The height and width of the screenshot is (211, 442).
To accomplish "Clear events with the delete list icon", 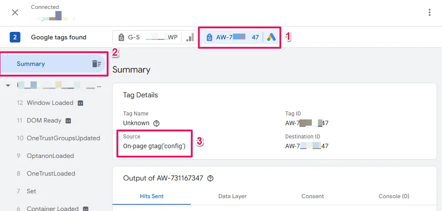I will [96, 64].
